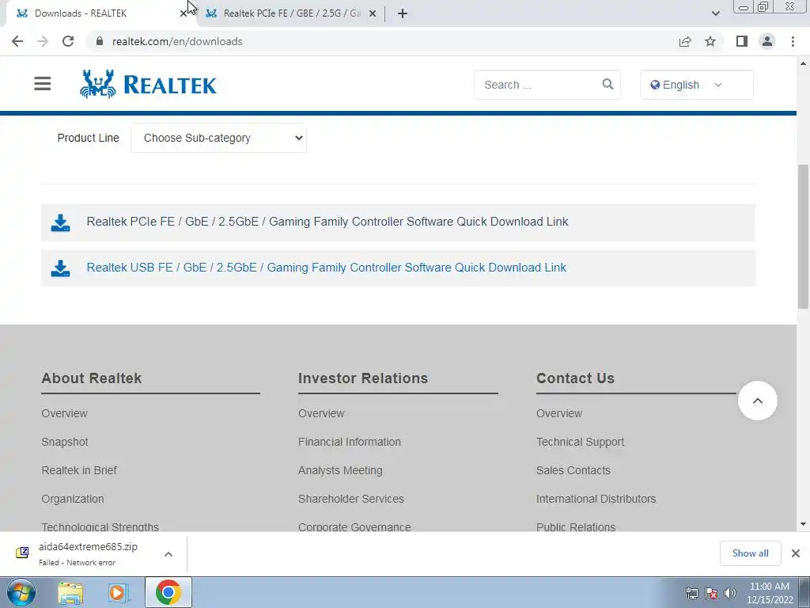The image size is (810, 608).
Task: Click Show all downloads button
Action: click(750, 553)
